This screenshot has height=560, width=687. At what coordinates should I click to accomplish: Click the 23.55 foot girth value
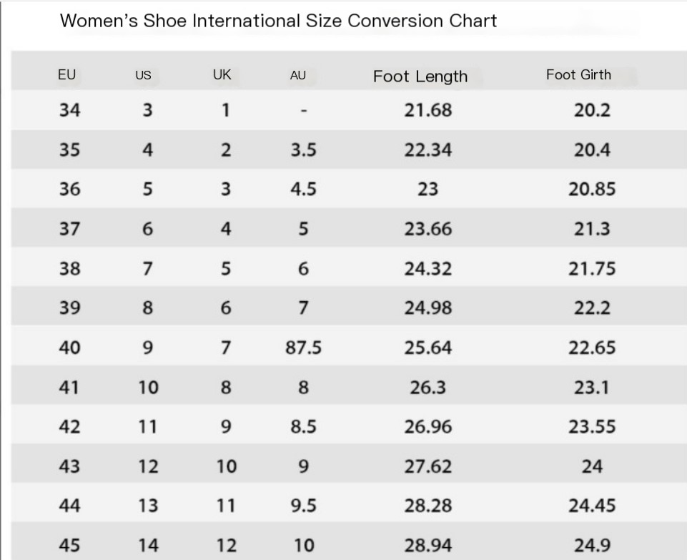592,427
